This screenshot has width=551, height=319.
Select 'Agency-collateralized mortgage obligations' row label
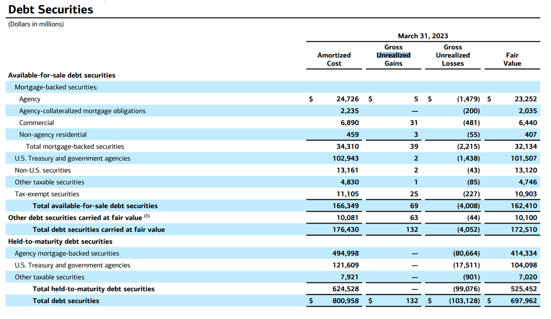click(x=83, y=111)
